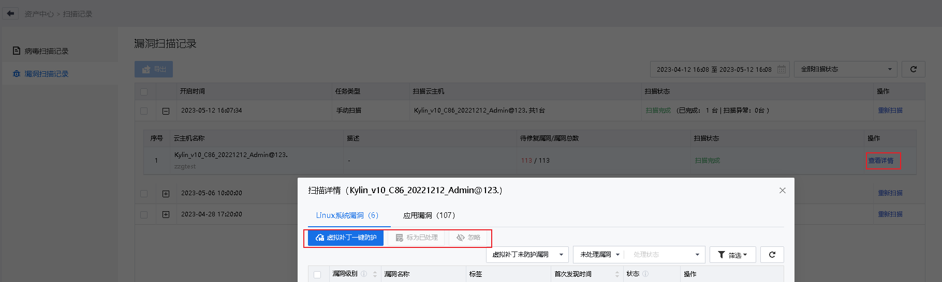Check the 2023-05-12 16:07:34 row checkbox

(144, 111)
